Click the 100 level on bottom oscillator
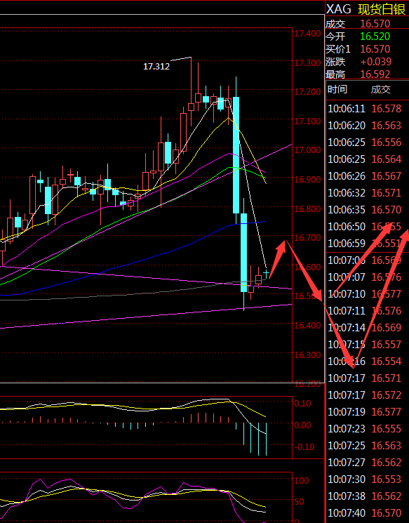 pyautogui.click(x=302, y=481)
